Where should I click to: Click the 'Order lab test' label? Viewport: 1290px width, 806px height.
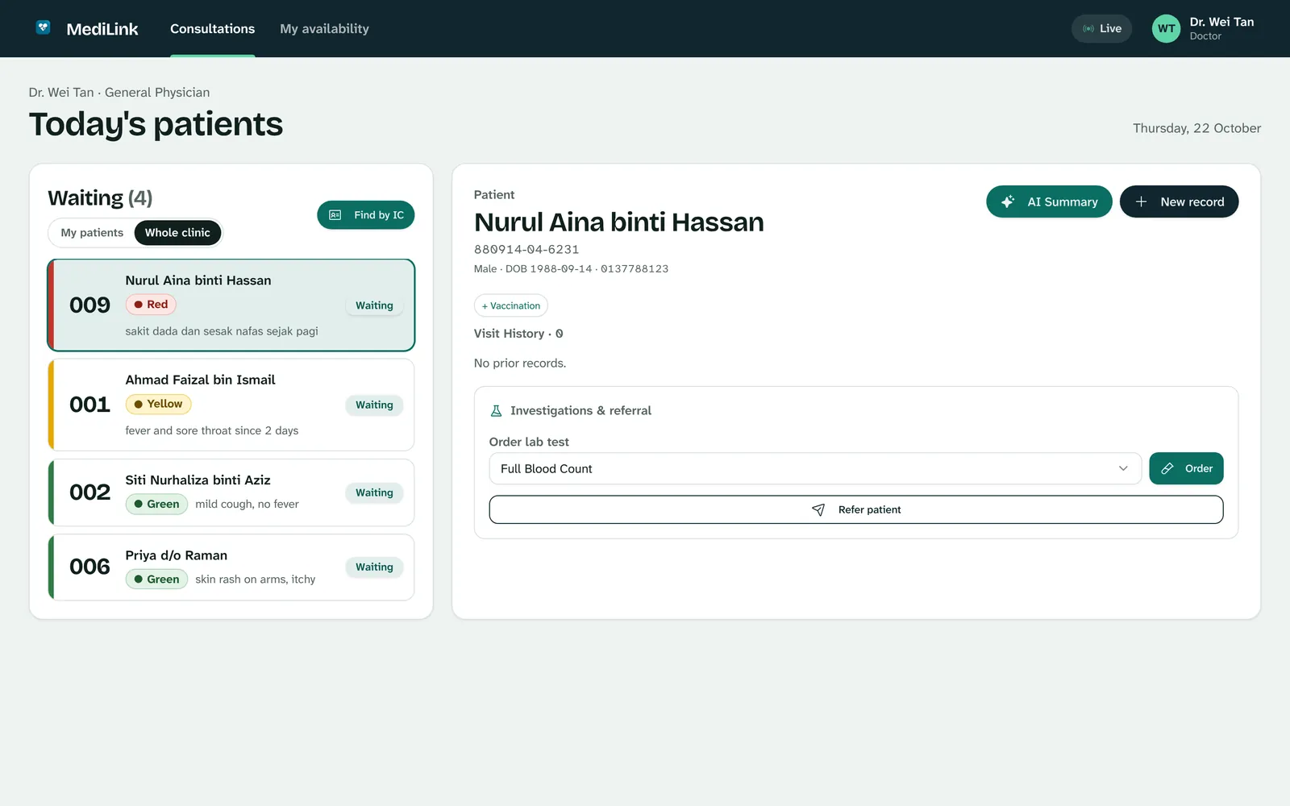(529, 442)
